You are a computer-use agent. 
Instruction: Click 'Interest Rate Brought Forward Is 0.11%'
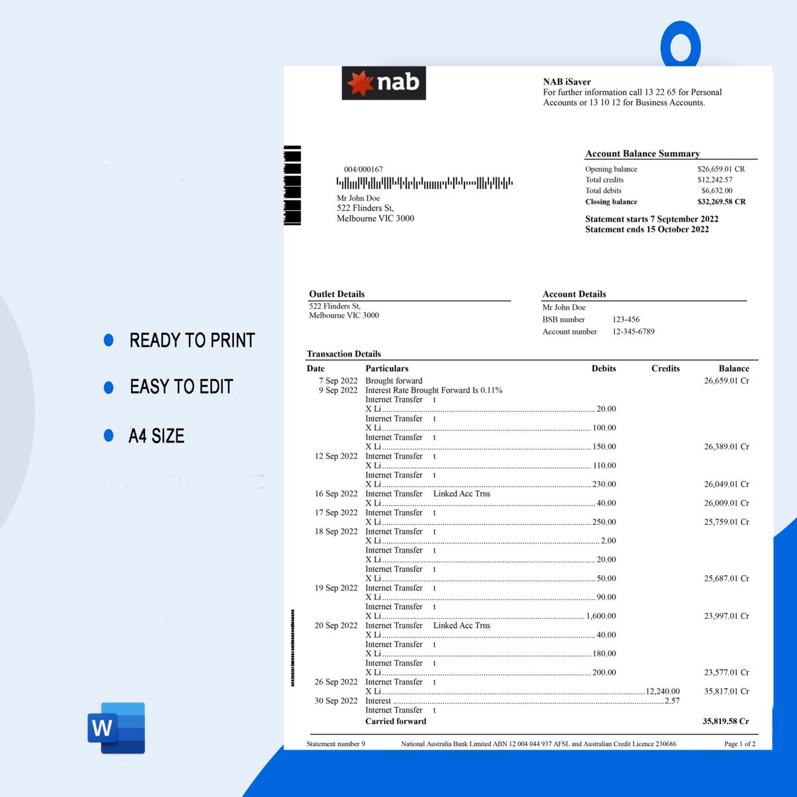(x=434, y=391)
